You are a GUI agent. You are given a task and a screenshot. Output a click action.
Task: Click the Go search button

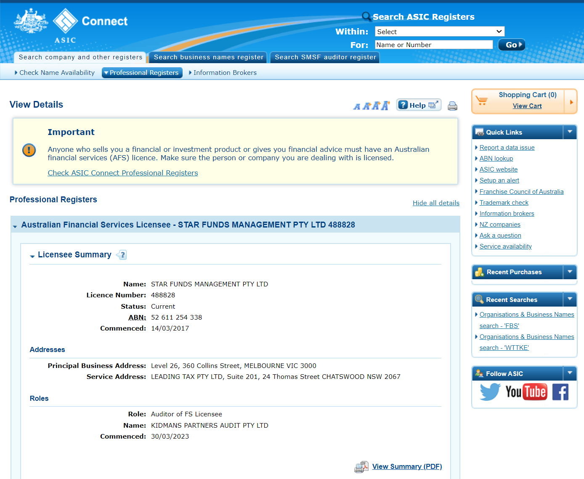pyautogui.click(x=512, y=45)
